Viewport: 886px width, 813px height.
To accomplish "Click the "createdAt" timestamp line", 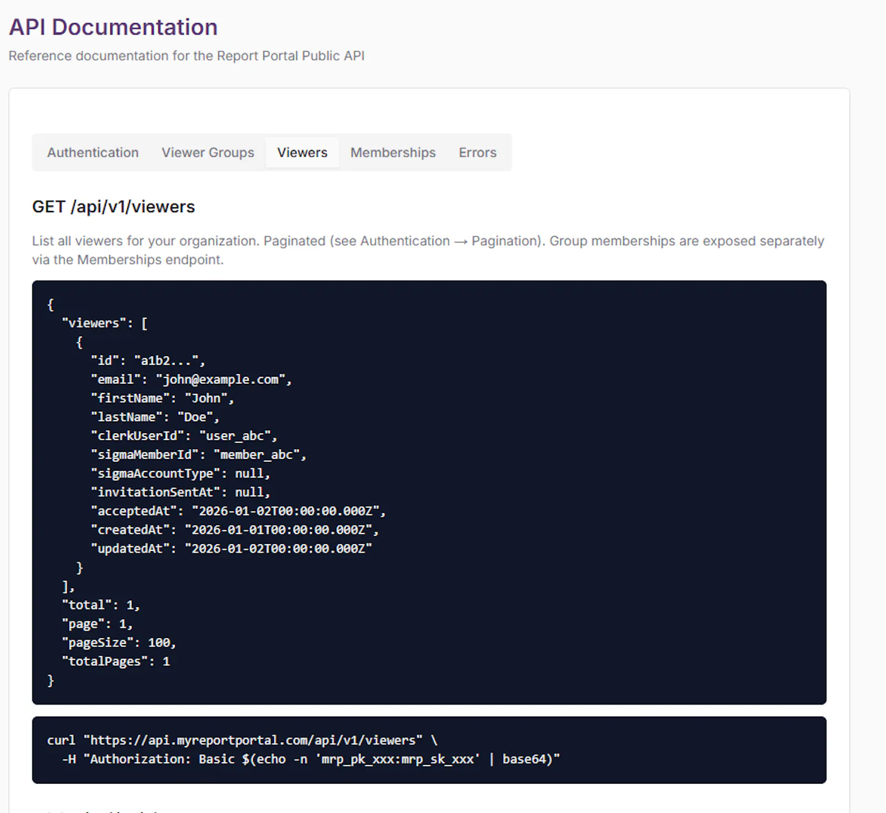I will point(235,530).
